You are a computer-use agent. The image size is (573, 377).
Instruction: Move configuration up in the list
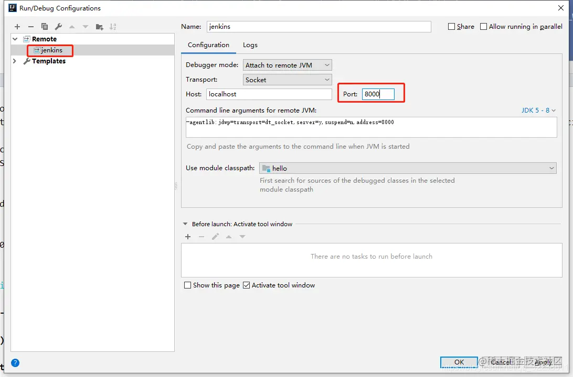tap(72, 27)
